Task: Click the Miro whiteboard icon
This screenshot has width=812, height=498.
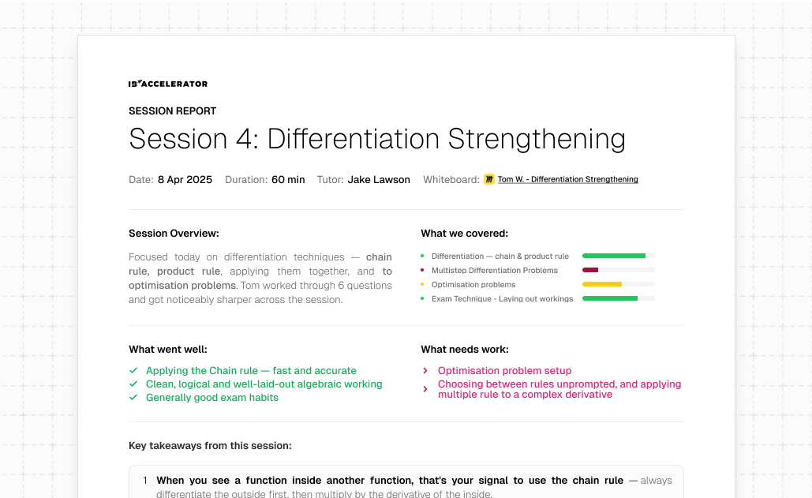Action: 489,179
